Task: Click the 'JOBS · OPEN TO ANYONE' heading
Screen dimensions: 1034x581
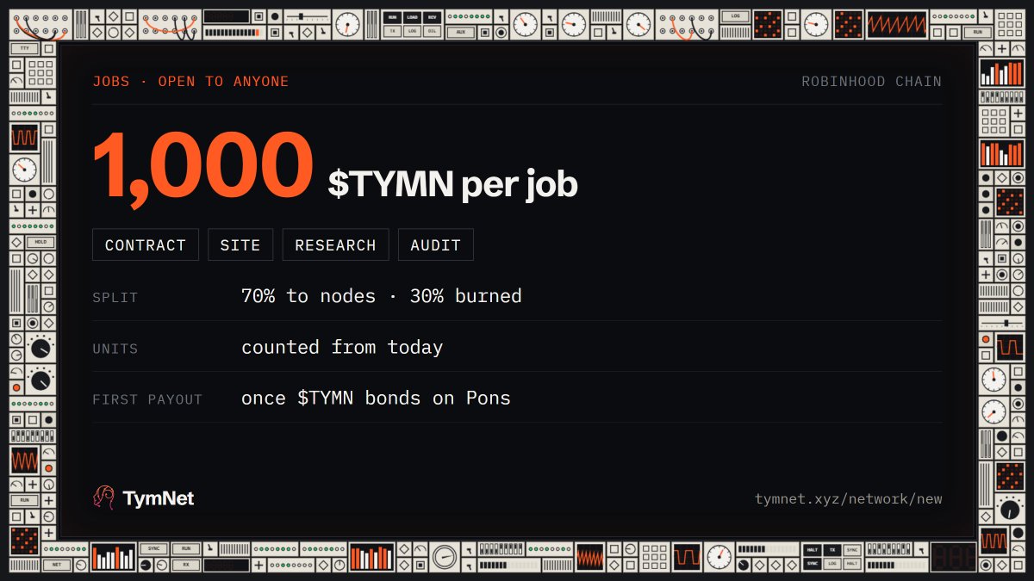Action: pyautogui.click(x=190, y=82)
